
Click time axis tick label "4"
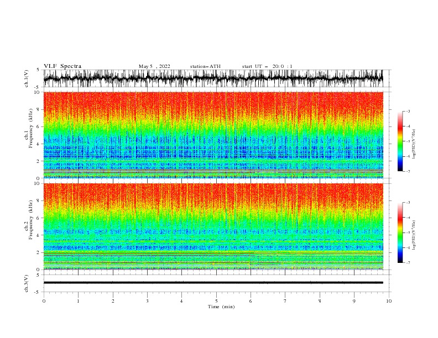coord(181,301)
